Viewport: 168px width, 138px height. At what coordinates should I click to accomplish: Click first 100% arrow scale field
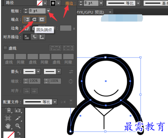click(34, 81)
